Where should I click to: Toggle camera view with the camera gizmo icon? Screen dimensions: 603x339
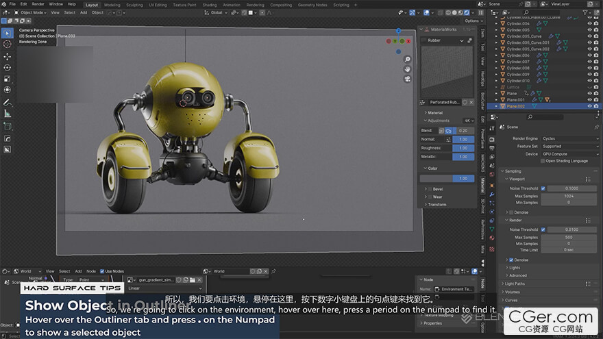(407, 78)
